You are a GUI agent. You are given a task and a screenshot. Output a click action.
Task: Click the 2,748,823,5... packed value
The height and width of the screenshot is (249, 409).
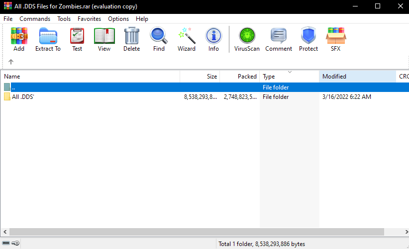click(x=240, y=97)
